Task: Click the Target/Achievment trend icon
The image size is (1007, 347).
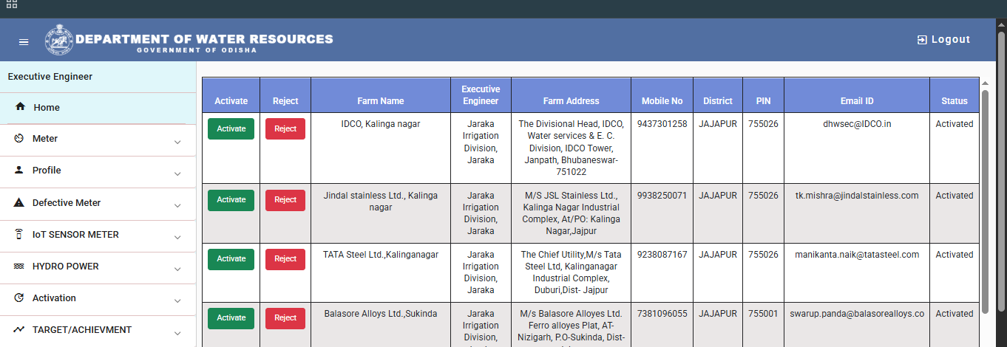Action: (18, 329)
